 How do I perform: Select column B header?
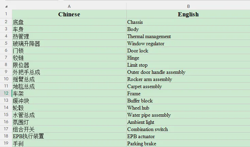coord(188,6)
